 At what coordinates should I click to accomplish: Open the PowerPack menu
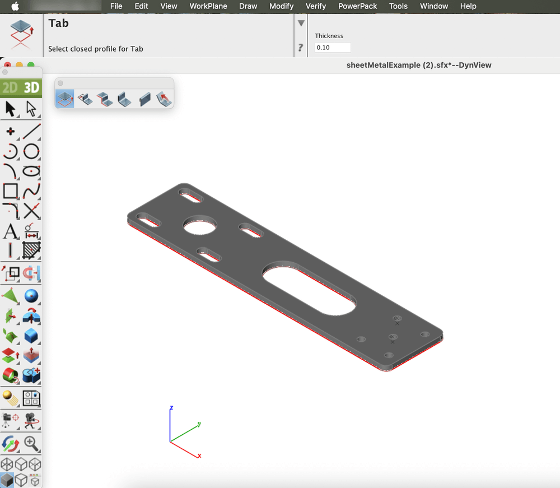tap(357, 6)
